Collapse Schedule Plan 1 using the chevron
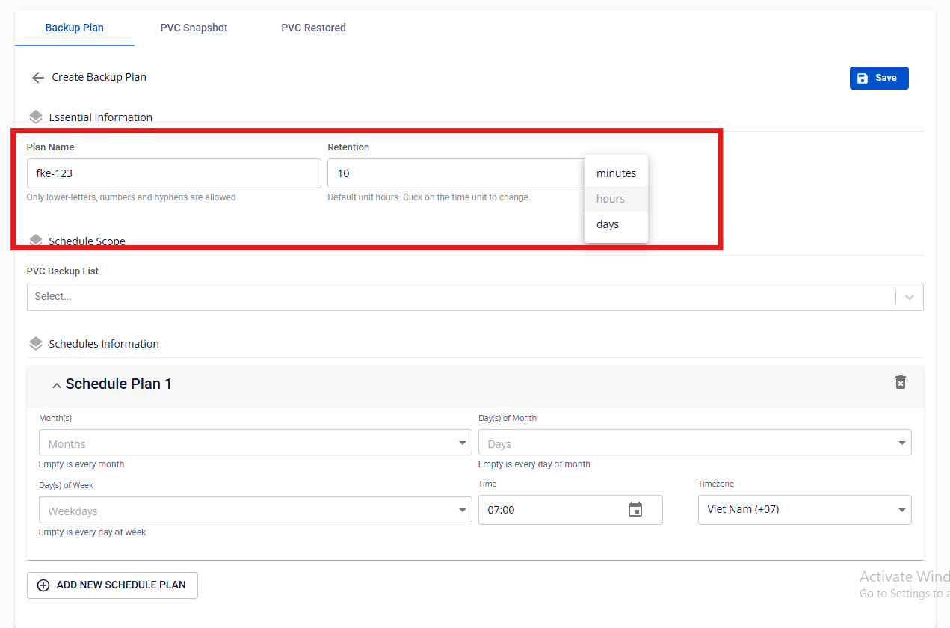The width and height of the screenshot is (950, 628). (x=56, y=386)
